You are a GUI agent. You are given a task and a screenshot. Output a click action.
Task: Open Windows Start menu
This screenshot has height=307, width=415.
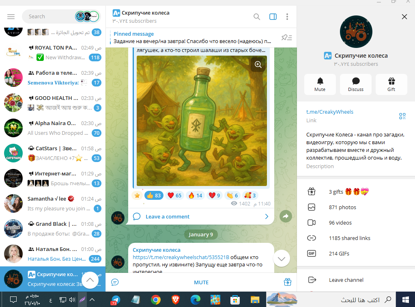[406, 300]
